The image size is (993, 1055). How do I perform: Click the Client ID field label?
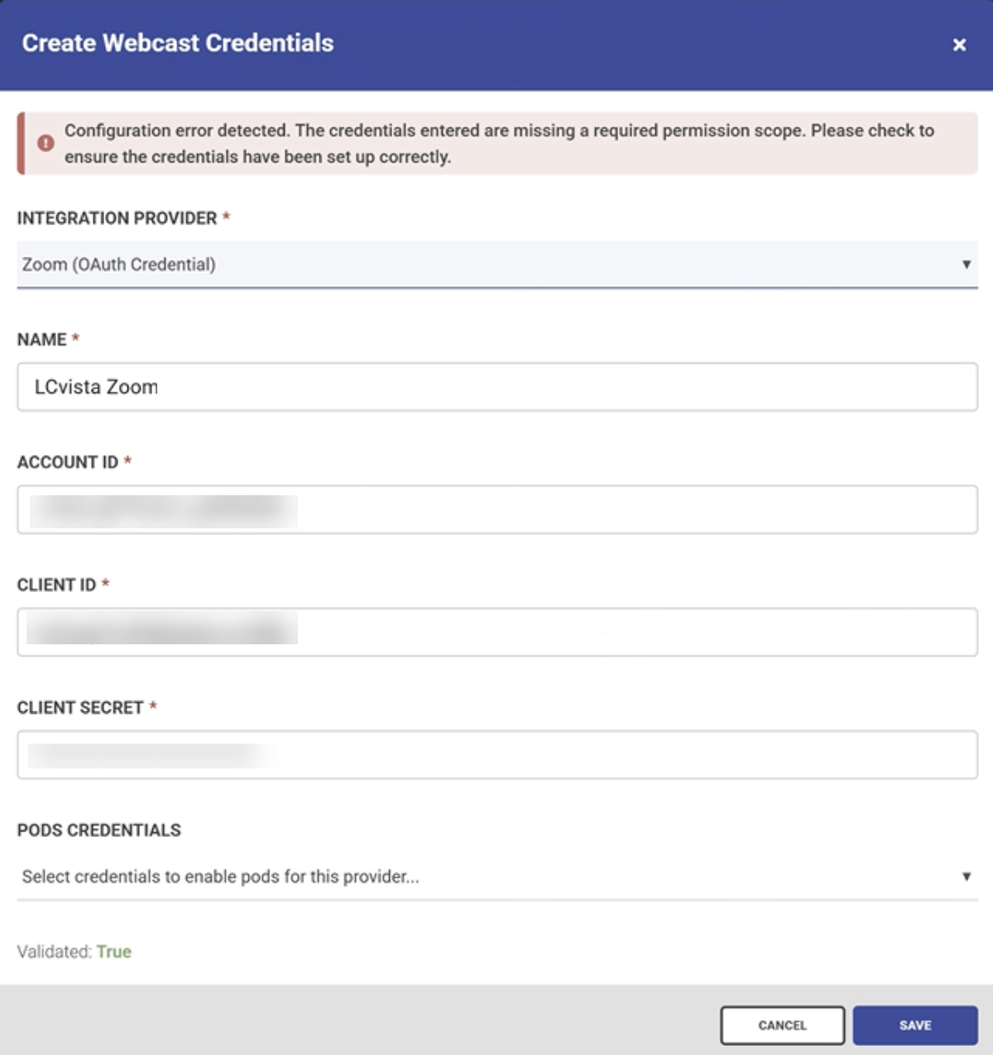tap(56, 585)
